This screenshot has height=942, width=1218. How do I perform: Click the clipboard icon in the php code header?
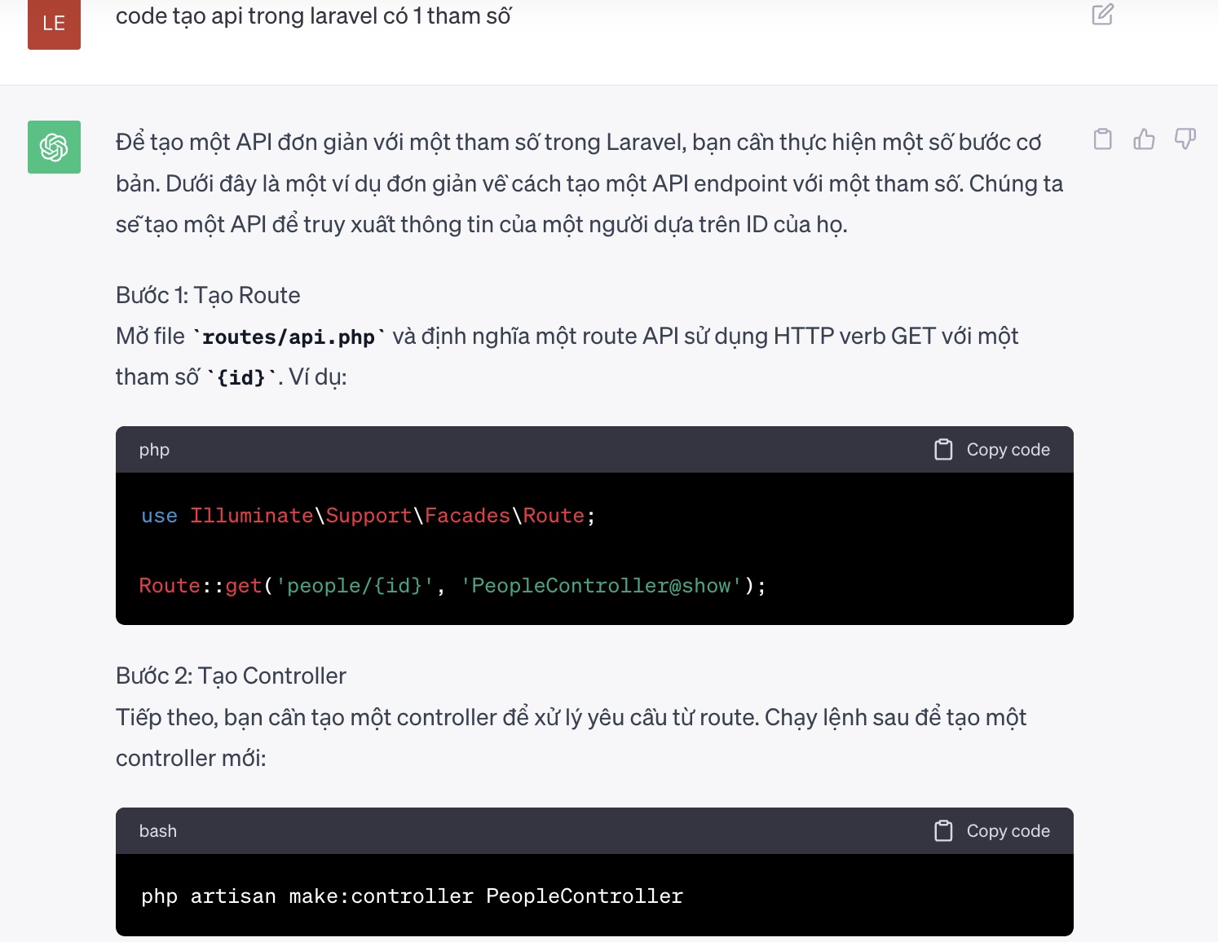(x=943, y=450)
